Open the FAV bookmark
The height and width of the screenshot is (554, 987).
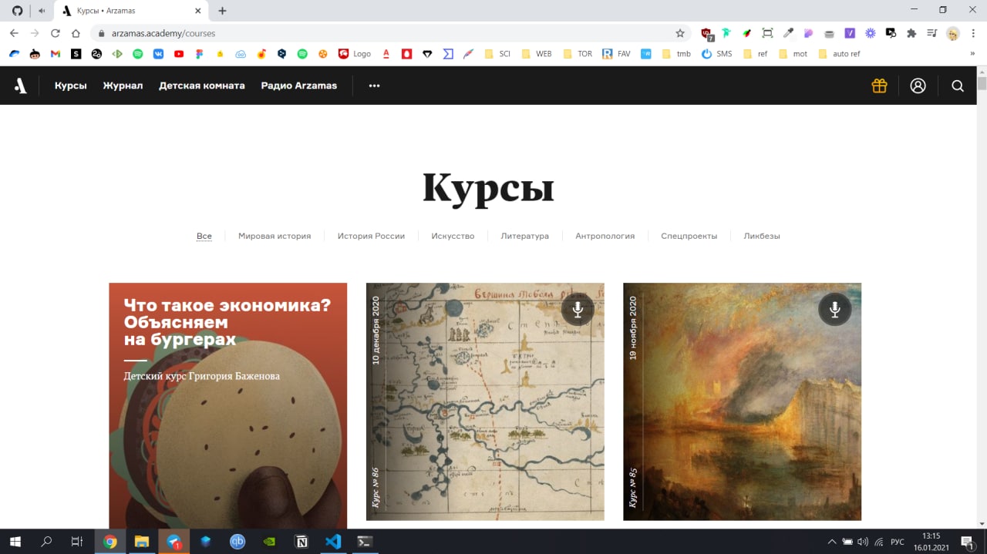pos(617,54)
